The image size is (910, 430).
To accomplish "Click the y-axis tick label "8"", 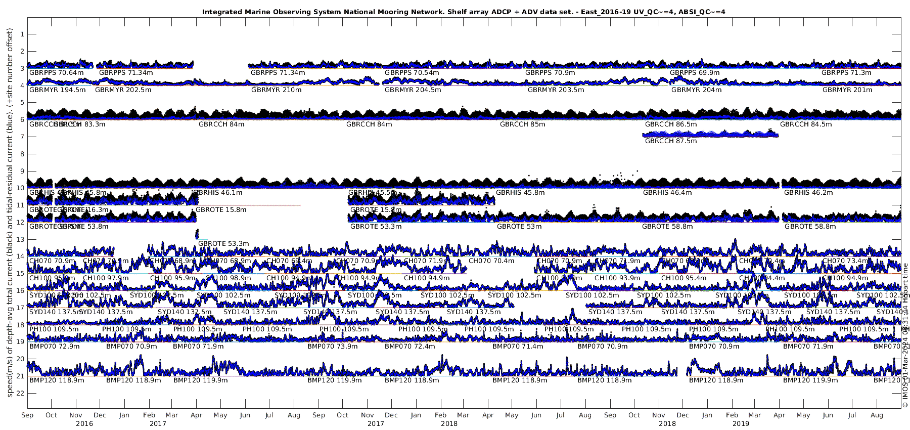I will 22,154.
